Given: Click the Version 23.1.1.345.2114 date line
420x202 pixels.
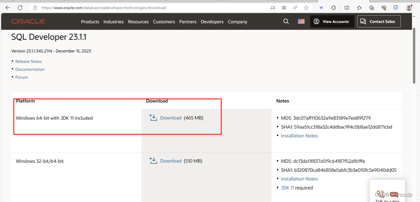Looking at the screenshot, I should 51,51.
